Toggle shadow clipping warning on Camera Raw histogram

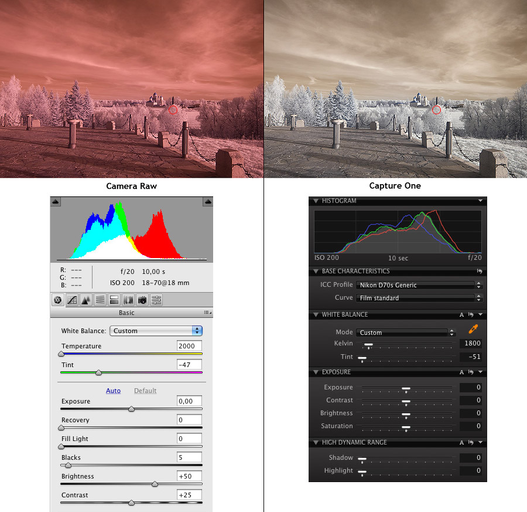point(56,202)
